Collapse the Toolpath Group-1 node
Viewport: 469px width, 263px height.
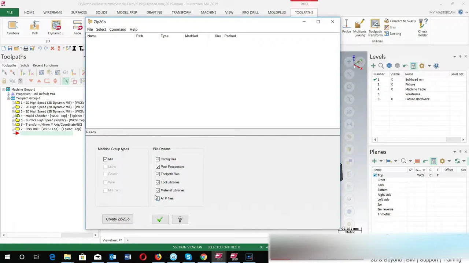[x=8, y=98]
